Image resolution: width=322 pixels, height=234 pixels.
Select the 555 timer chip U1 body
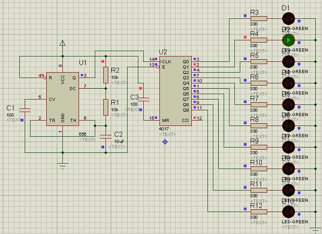62,99
